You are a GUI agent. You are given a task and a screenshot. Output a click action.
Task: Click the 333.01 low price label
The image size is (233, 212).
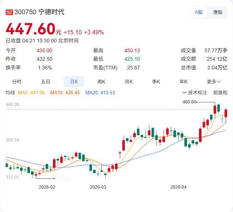(12, 177)
